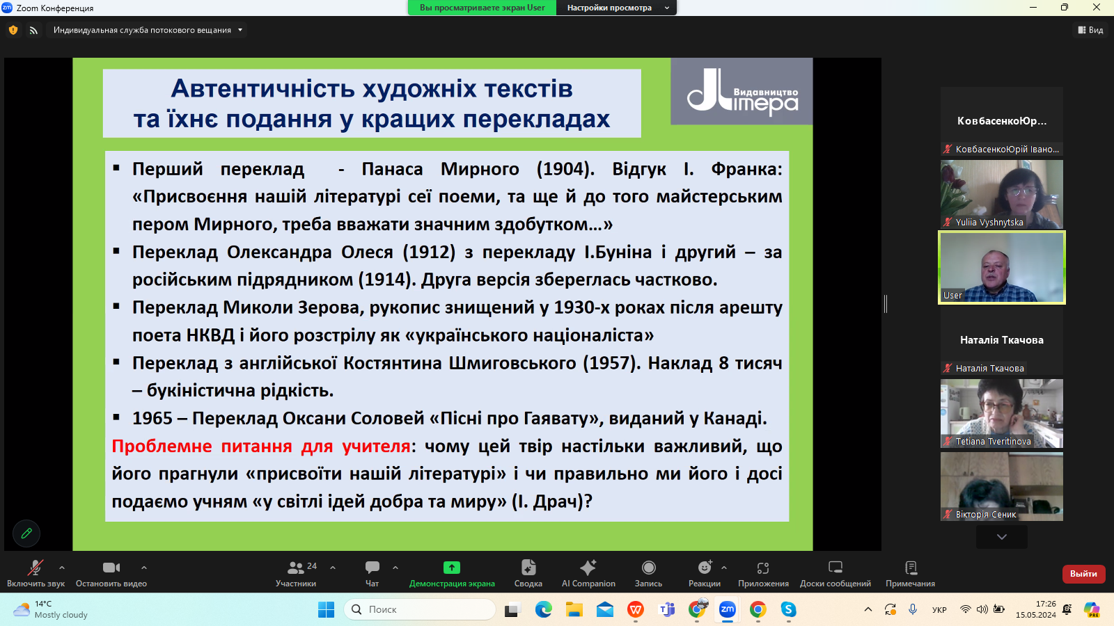This screenshot has width=1114, height=626.
Task: Expand audio options arrow next to microphone
Action: (62, 568)
